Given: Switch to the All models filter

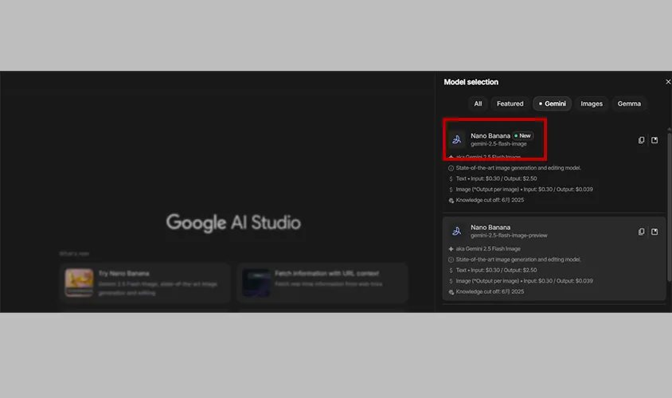Looking at the screenshot, I should [478, 103].
